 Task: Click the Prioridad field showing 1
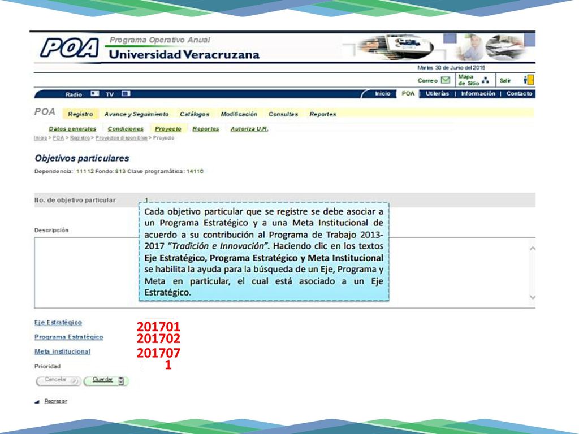click(x=168, y=365)
